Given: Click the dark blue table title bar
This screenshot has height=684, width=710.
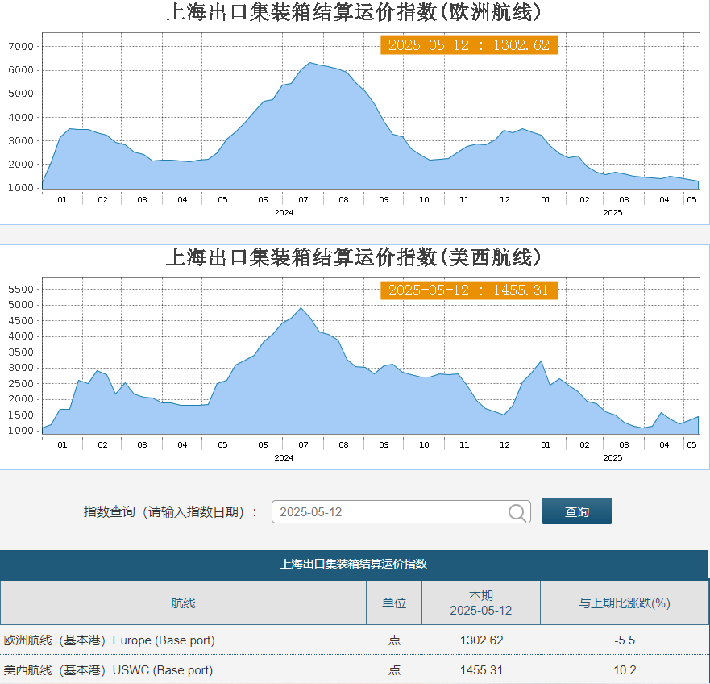Looking at the screenshot, I should point(354,564).
